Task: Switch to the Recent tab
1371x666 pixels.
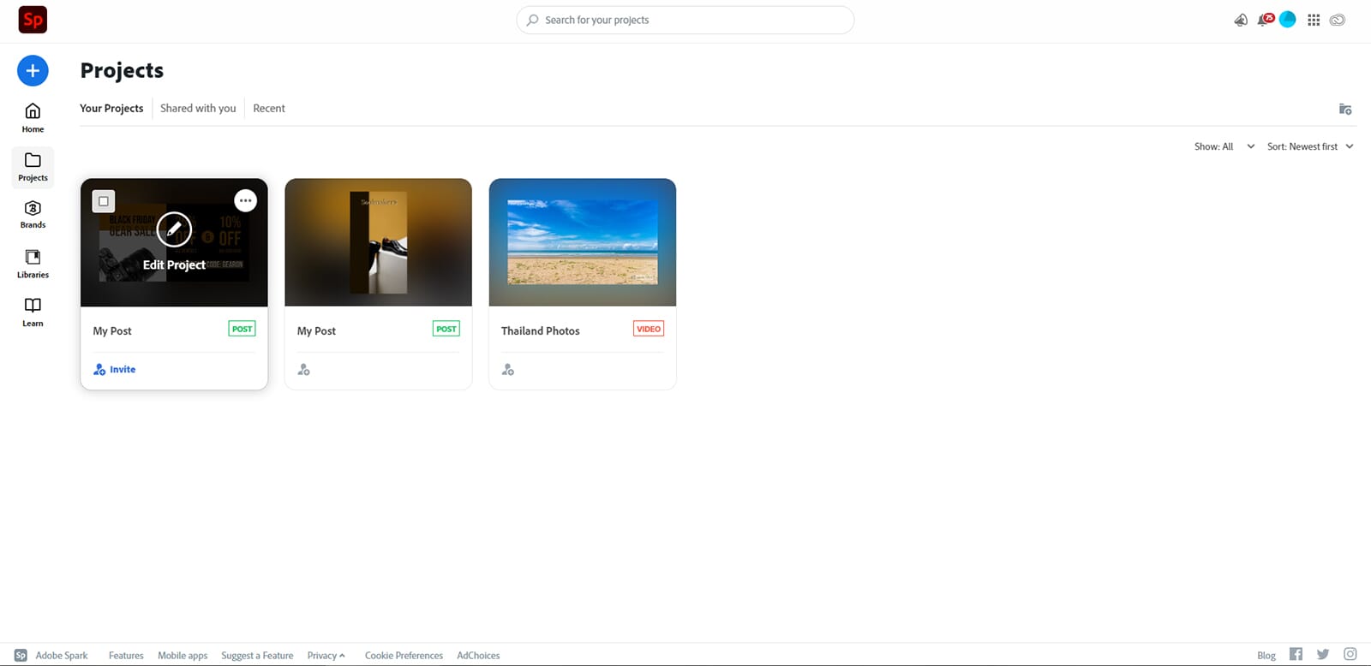Action: [x=269, y=108]
